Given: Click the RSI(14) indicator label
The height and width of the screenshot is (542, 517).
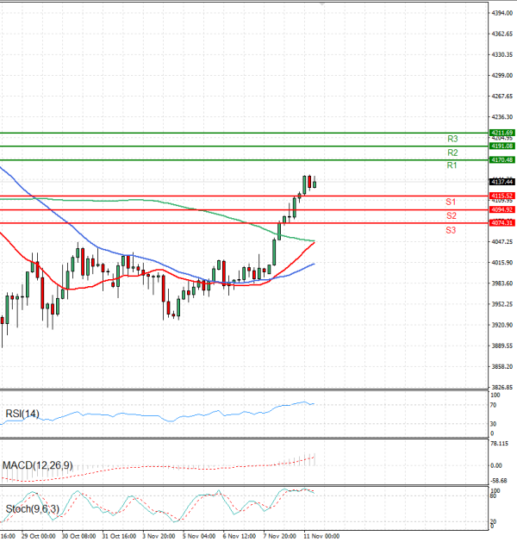Looking at the screenshot, I should pos(22,413).
